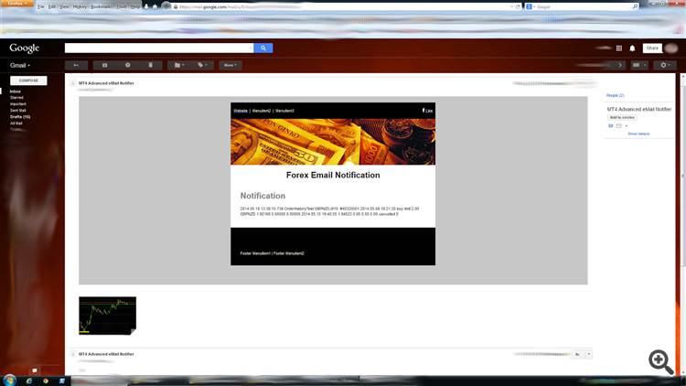
Task: Click the magnifier zoom icon overlay
Action: 661,361
